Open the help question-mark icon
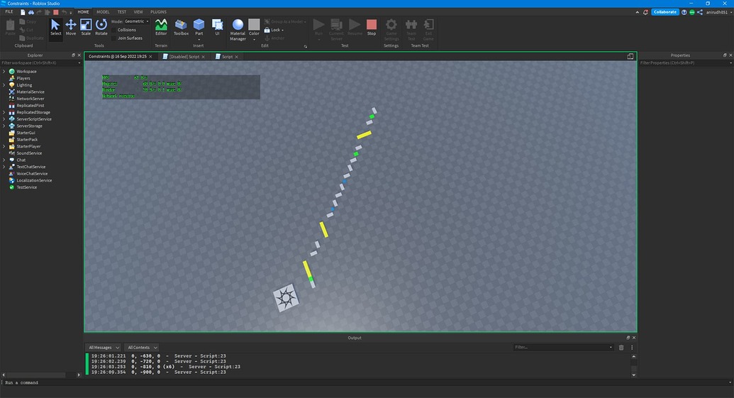The height and width of the screenshot is (398, 734). pyautogui.click(x=684, y=12)
